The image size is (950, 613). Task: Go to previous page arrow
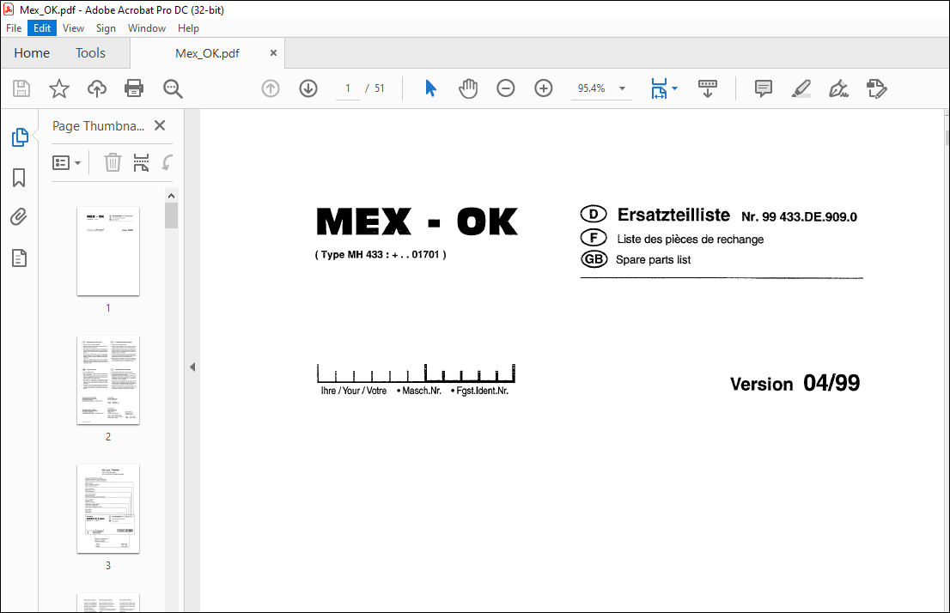coord(271,88)
